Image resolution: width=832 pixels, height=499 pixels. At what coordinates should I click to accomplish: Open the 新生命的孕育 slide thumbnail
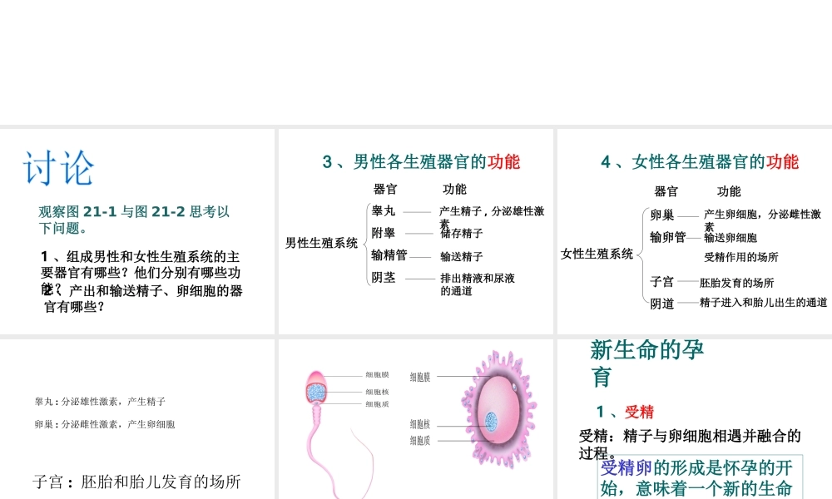[695, 419]
